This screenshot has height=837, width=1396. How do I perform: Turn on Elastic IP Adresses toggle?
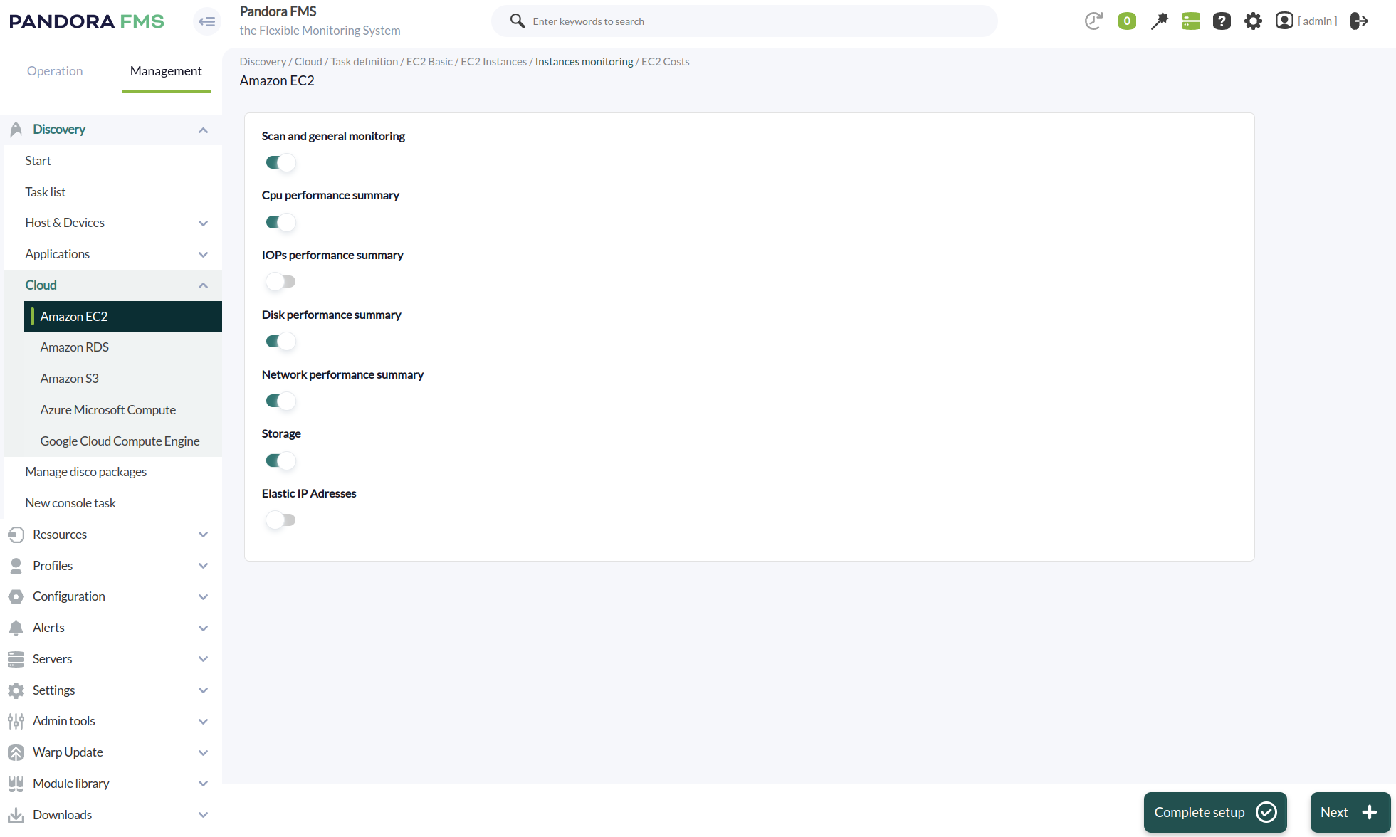pos(280,520)
